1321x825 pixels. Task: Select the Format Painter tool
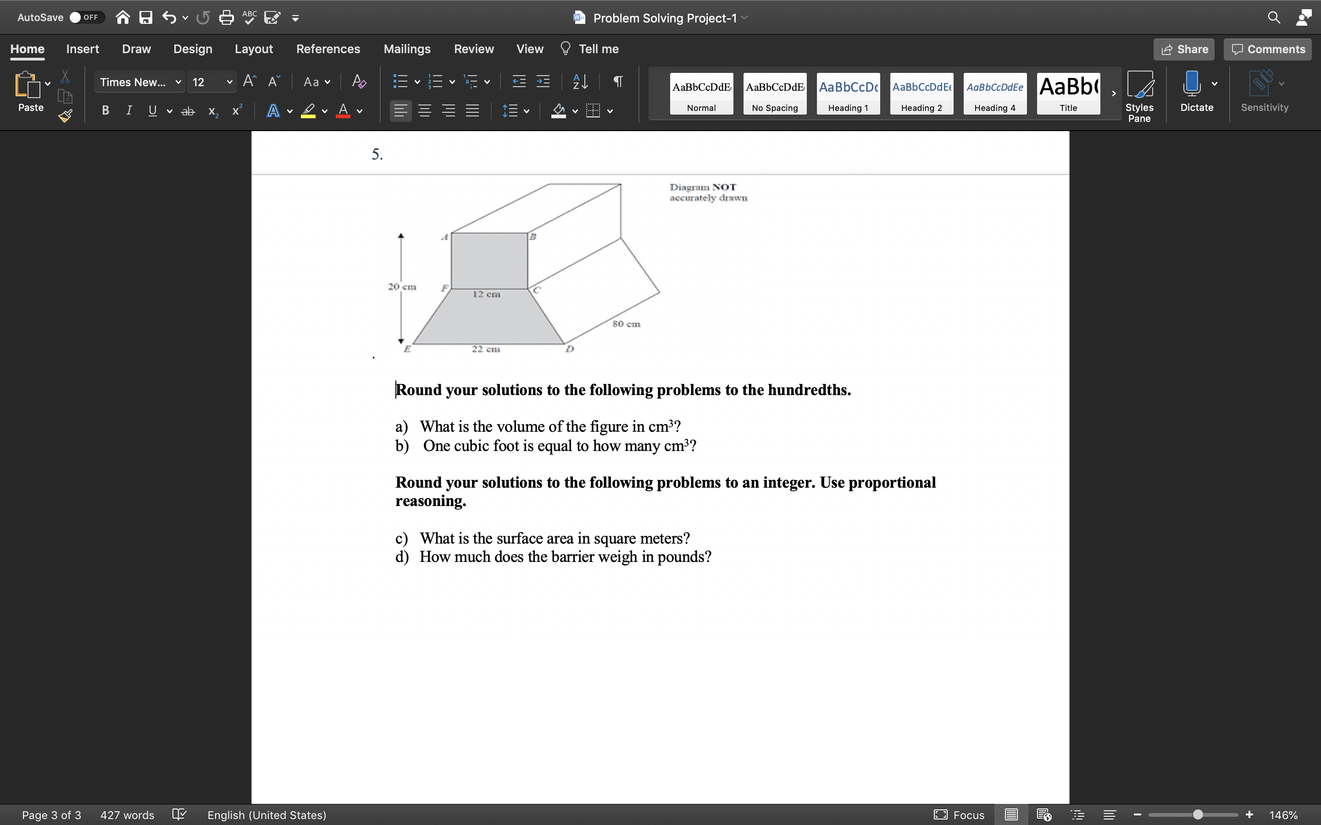[x=64, y=115]
